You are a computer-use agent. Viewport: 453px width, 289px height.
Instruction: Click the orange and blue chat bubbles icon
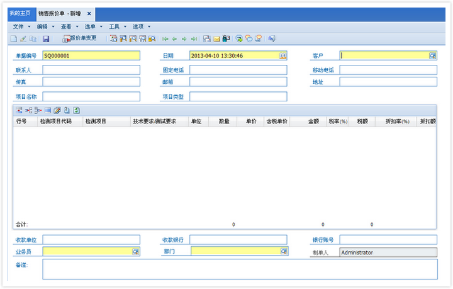(249, 39)
